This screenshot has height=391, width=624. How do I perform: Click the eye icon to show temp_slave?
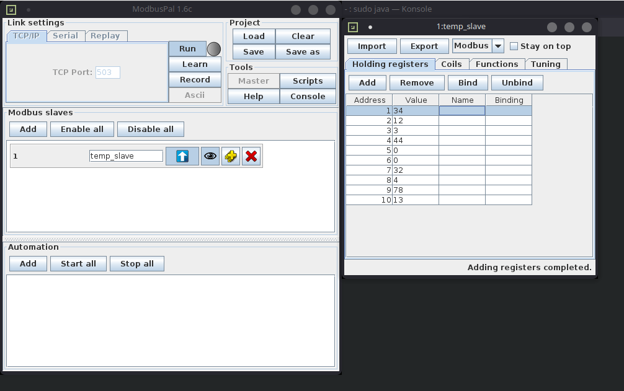point(210,156)
